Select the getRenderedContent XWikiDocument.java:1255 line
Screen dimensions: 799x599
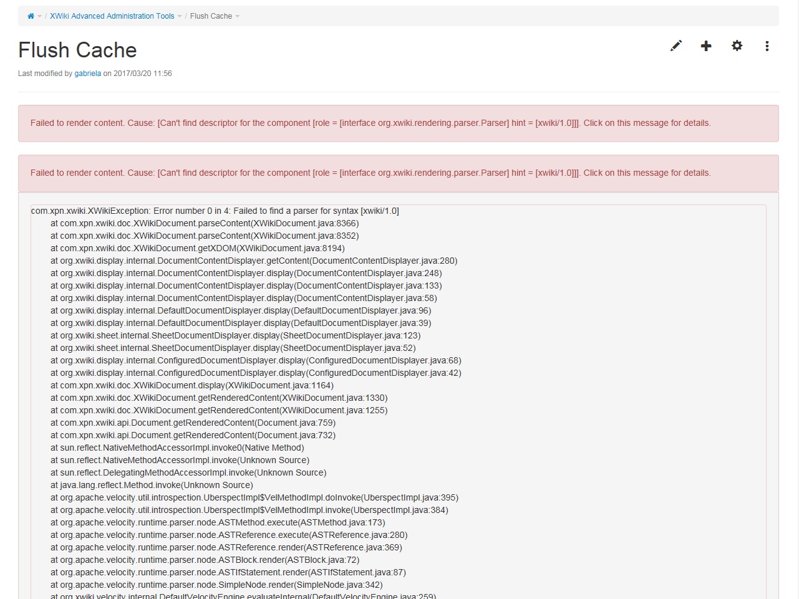point(219,410)
